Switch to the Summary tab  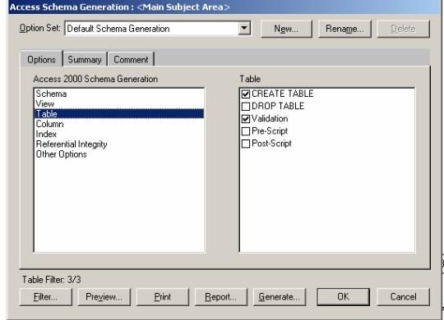click(x=85, y=59)
